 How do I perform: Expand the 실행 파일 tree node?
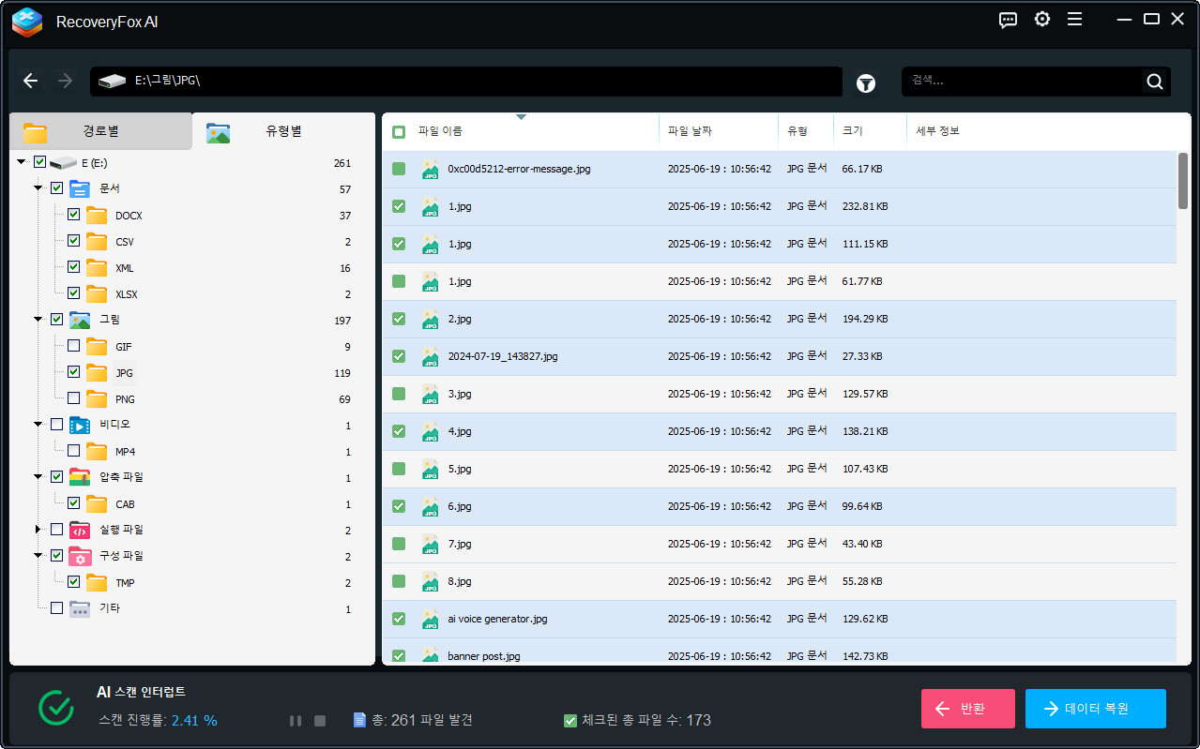click(x=38, y=530)
